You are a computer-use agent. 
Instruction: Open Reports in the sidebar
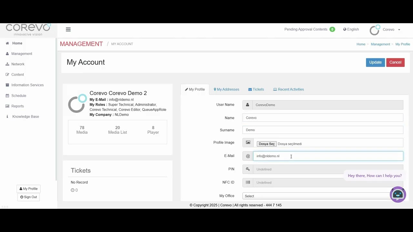17,106
